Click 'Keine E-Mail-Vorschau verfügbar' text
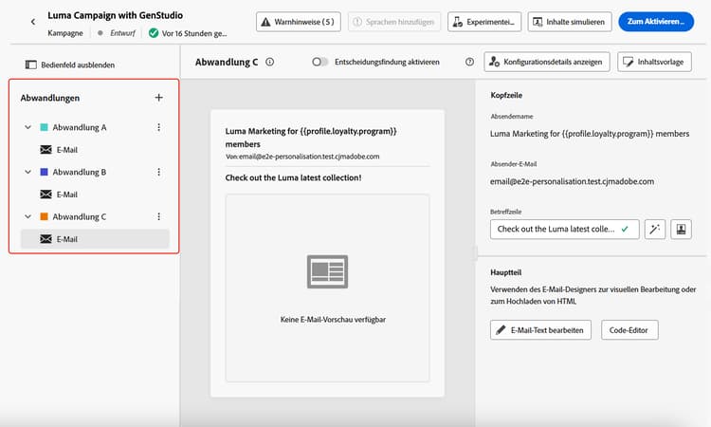 click(x=333, y=320)
